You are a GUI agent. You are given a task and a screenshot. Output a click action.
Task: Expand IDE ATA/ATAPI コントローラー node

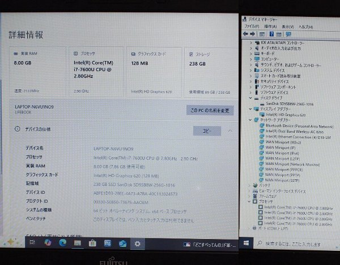point(251,42)
